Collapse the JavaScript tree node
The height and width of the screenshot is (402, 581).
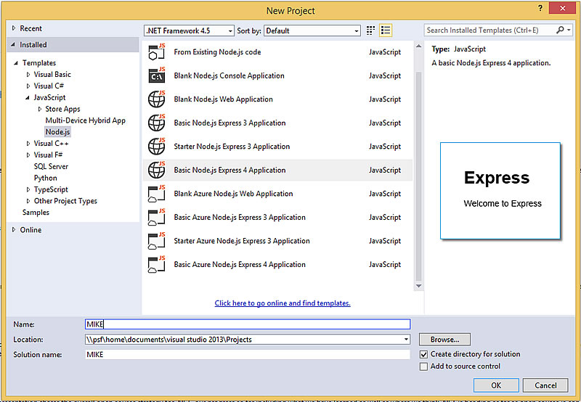click(x=28, y=98)
